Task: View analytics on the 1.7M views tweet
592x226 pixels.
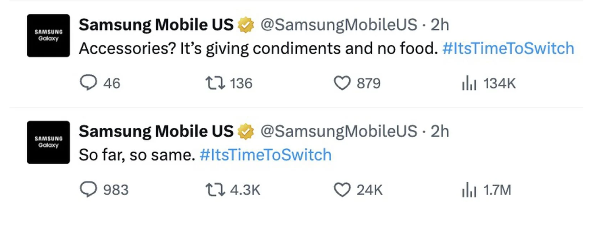Action: 469,190
